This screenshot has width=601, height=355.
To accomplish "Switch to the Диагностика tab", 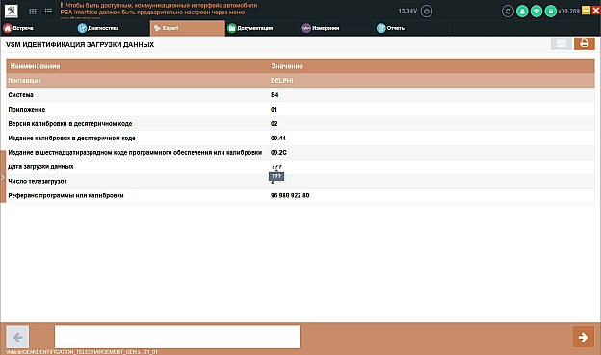I will [x=98, y=28].
